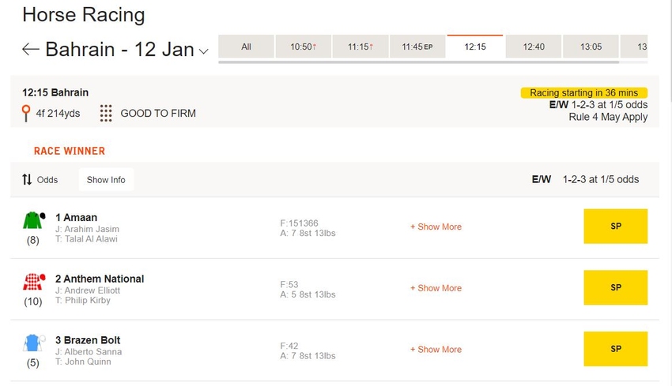The width and height of the screenshot is (672, 386).
Task: Select the SP button for Anthem National
Action: pyautogui.click(x=615, y=287)
